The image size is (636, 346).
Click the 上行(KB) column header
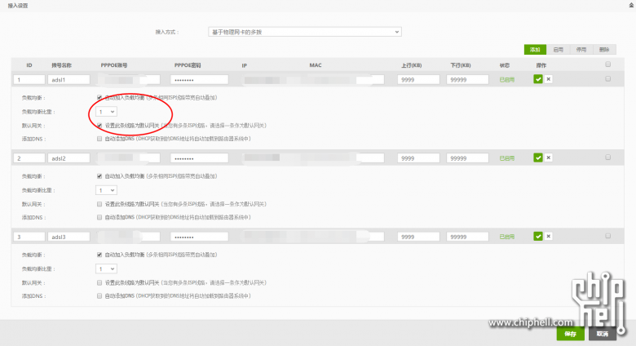point(411,65)
